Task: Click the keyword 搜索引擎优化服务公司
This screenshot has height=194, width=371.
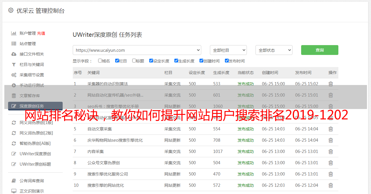Action: point(108,174)
